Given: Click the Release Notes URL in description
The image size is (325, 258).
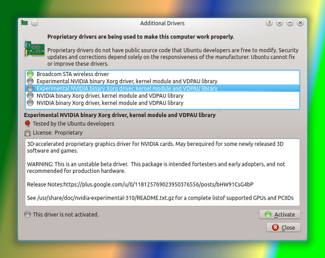Looking at the screenshot, I should coord(158,185).
